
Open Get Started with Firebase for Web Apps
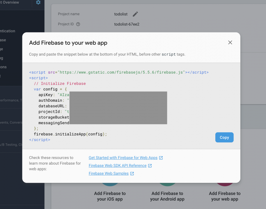click(x=123, y=158)
